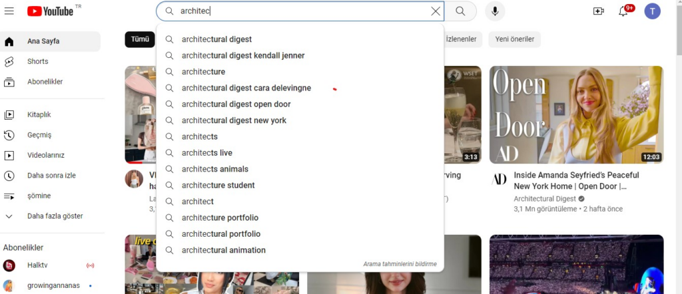Click the magnifier search button
682x294 pixels.
[x=460, y=11]
